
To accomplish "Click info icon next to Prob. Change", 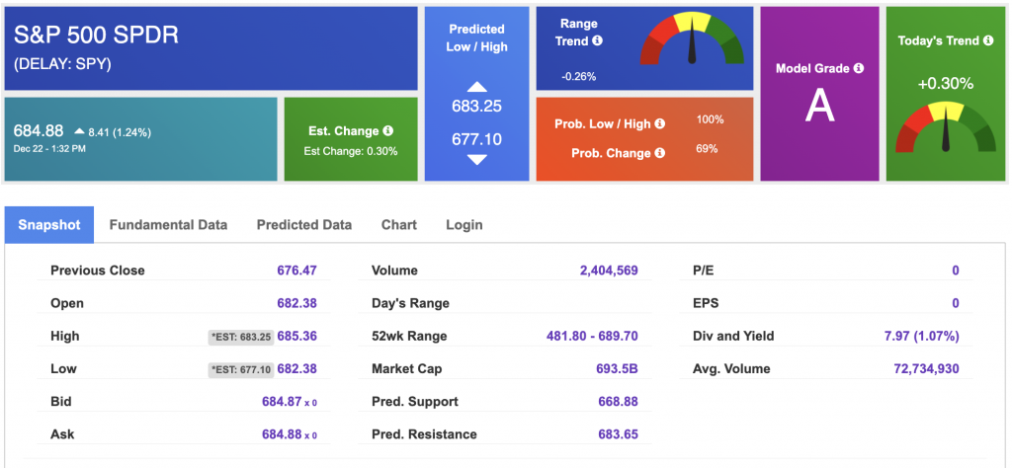I will [x=659, y=153].
